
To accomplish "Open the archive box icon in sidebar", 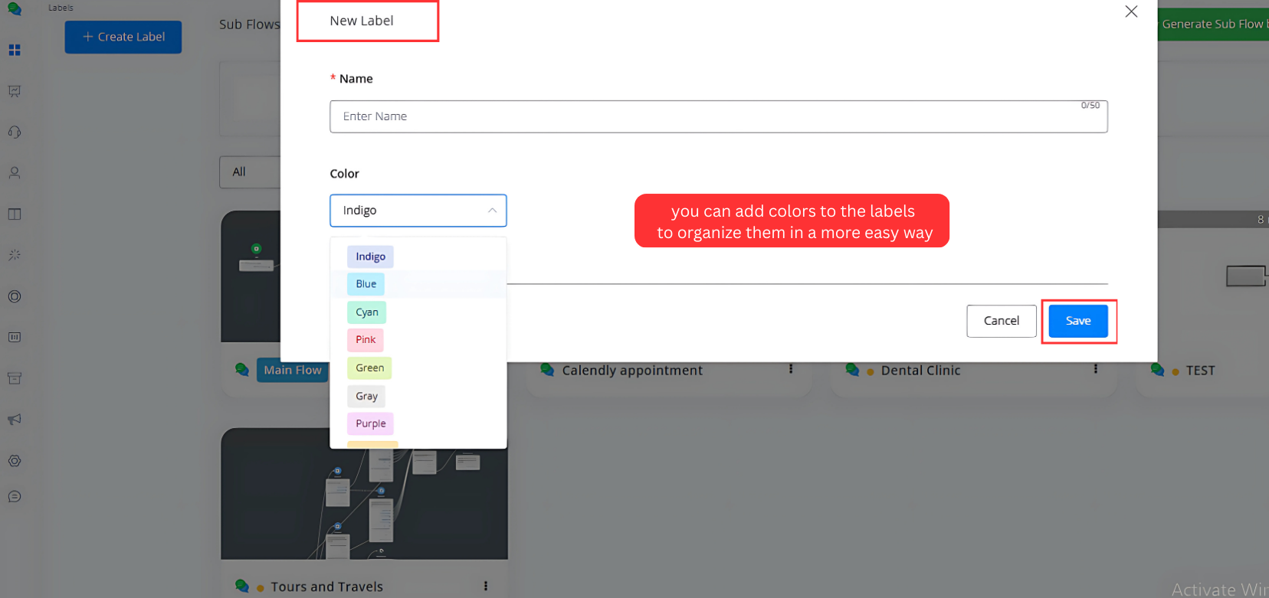I will 15,378.
